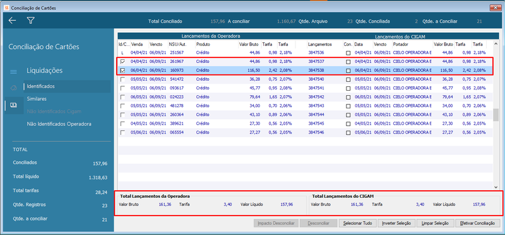Close the Conciliação de Cartões window

click(x=496, y=8)
